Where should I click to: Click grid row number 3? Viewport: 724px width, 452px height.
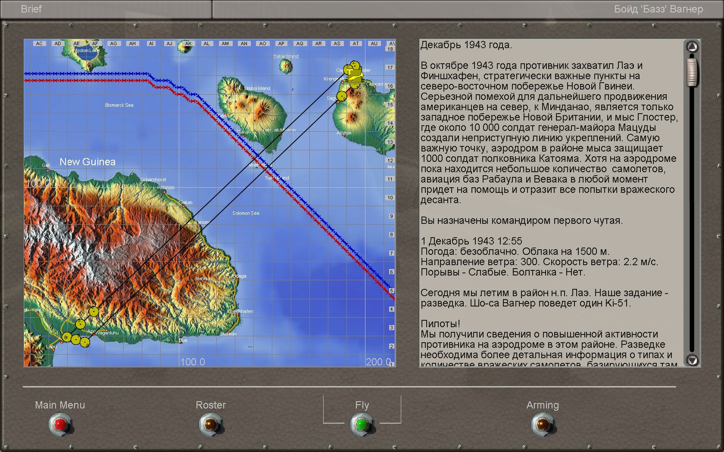(x=391, y=328)
